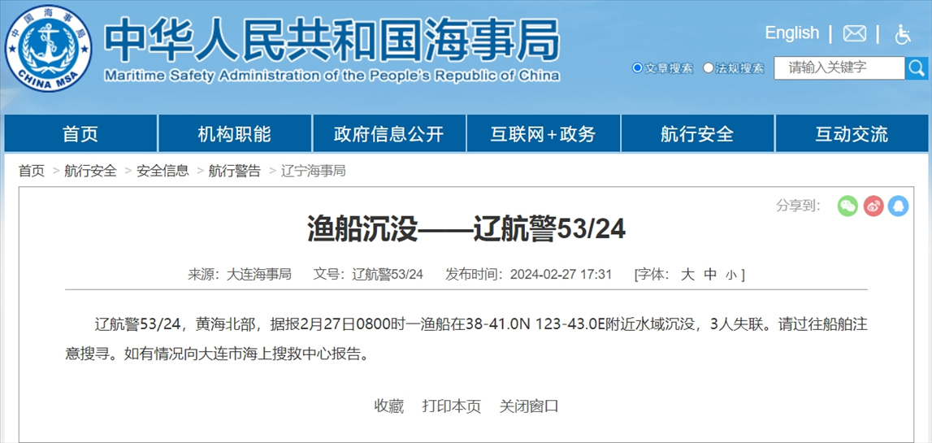Switch to the English site
The width and height of the screenshot is (932, 443).
click(x=791, y=33)
